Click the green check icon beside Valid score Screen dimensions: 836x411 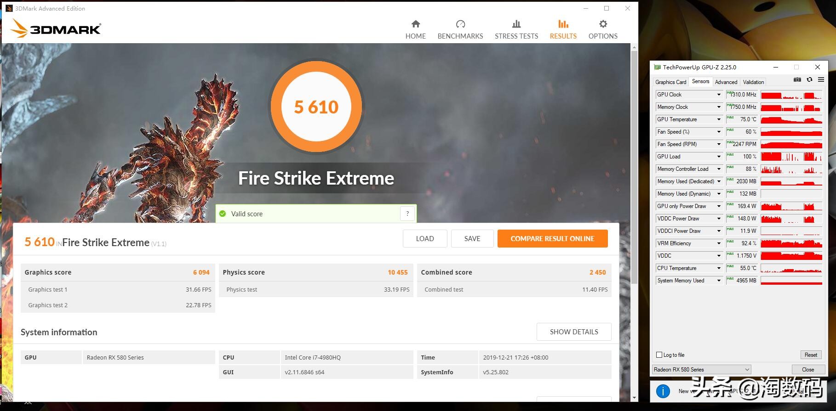(x=223, y=214)
